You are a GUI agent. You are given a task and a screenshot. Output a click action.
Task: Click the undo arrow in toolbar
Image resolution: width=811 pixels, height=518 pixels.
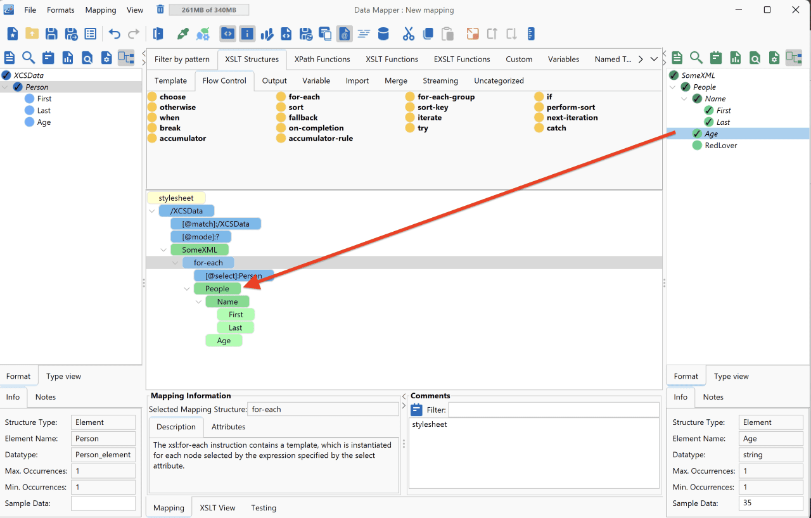(x=115, y=34)
